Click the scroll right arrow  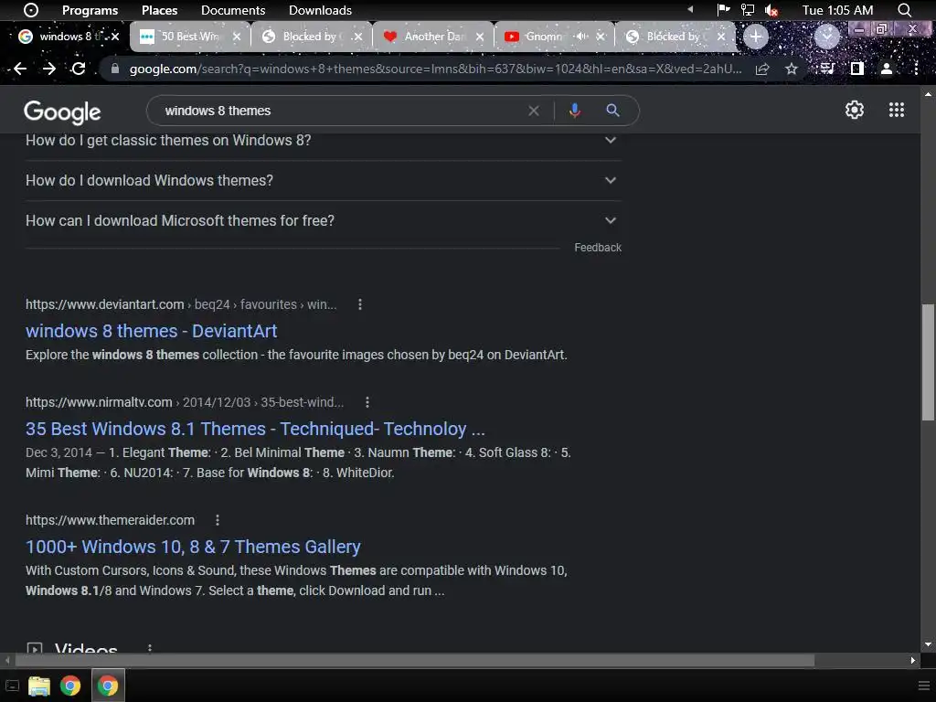pos(913,660)
